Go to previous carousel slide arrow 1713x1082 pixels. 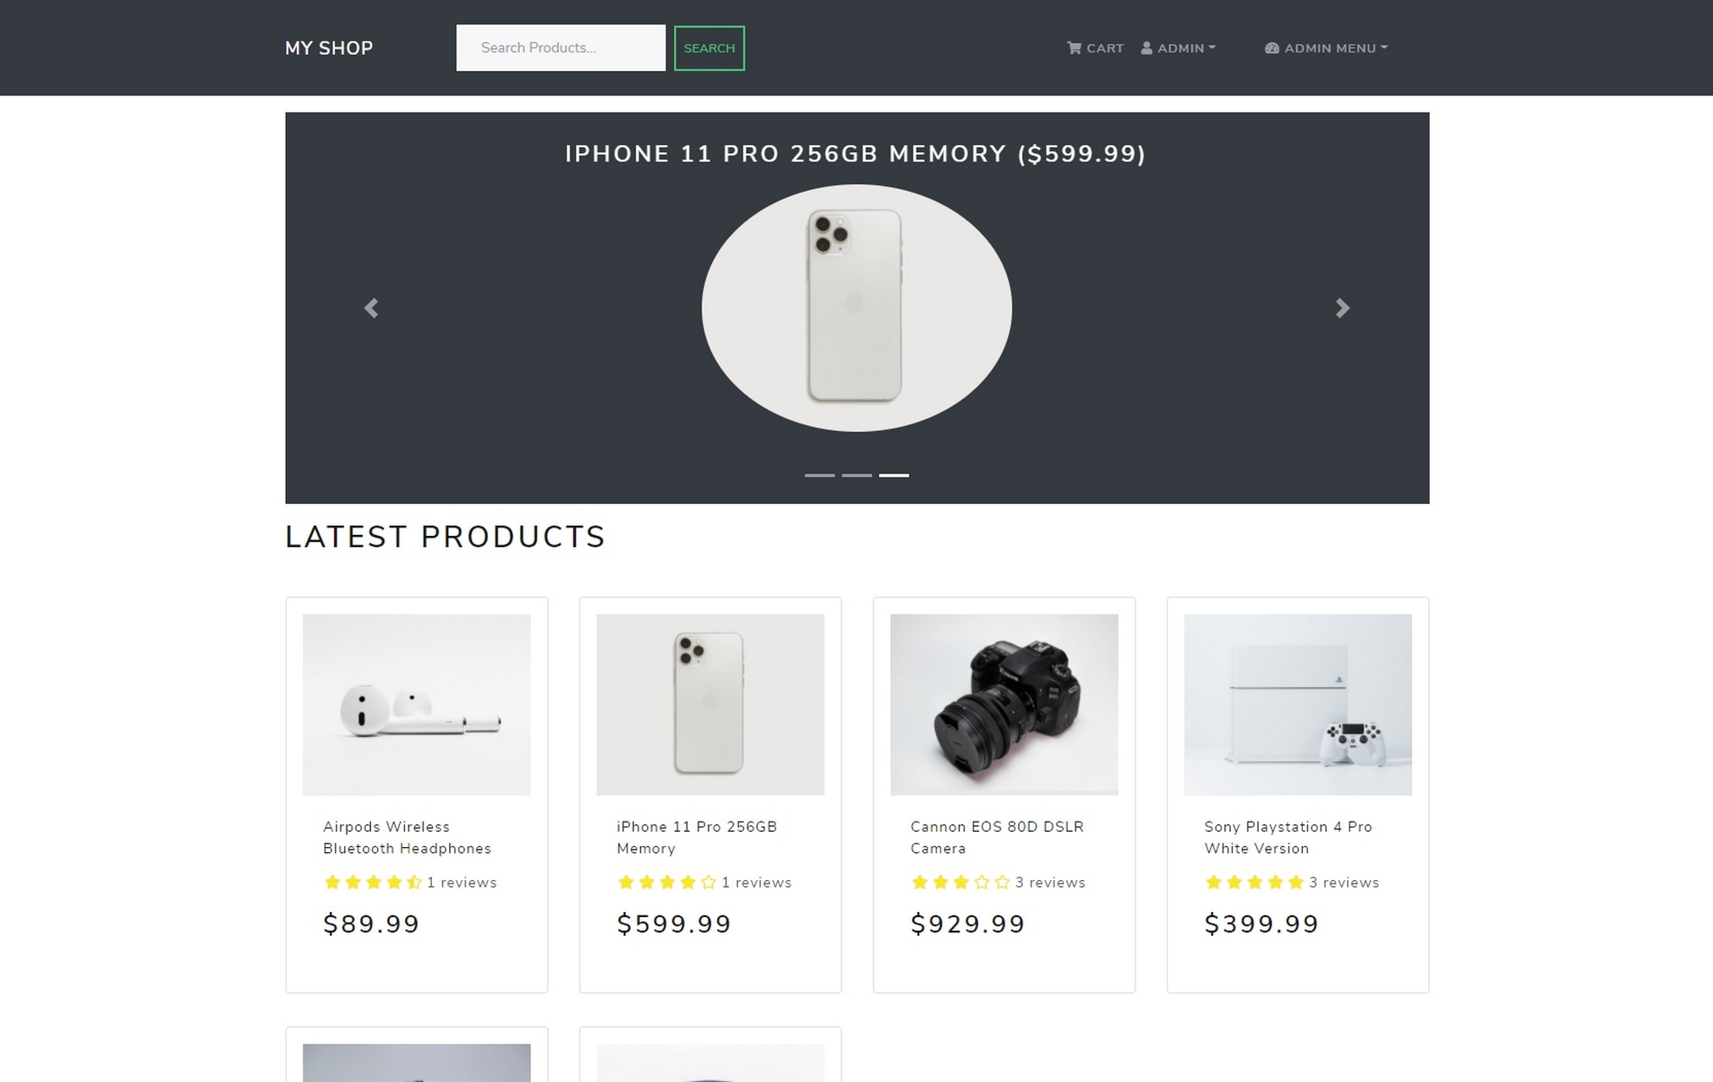371,309
